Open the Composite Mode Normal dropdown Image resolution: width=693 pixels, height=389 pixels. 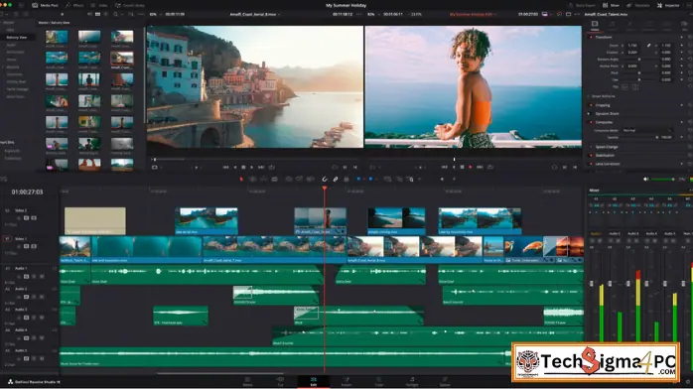647,130
